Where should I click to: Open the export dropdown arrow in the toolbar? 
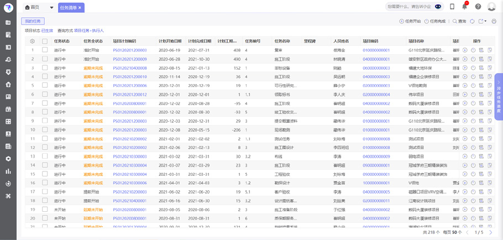(486, 22)
